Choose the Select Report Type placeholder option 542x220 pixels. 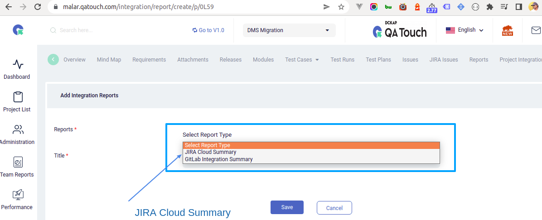point(311,145)
